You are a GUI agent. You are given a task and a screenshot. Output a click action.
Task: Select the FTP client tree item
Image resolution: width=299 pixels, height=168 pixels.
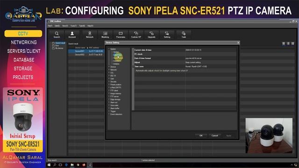114,91
